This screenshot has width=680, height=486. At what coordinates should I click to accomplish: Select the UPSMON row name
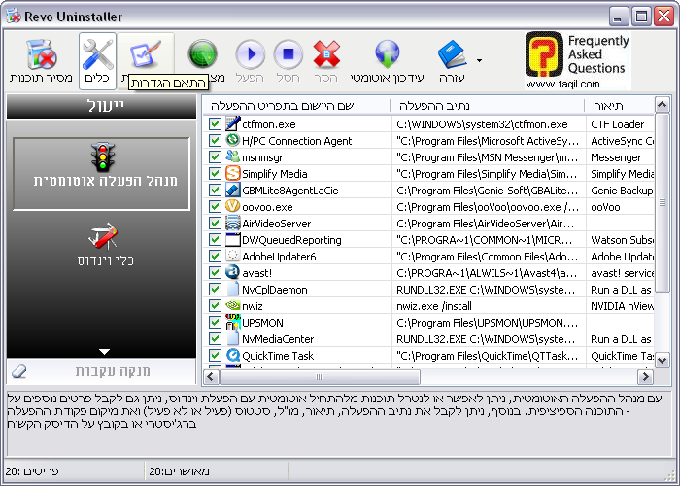[x=263, y=323]
